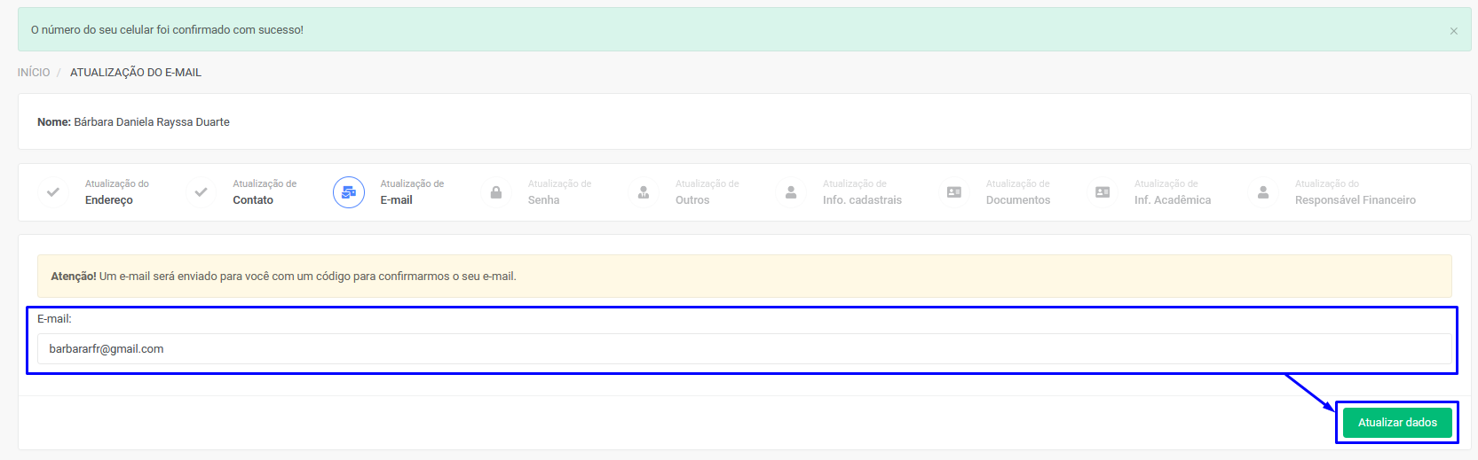The height and width of the screenshot is (460, 1478).
Task: Click the E-mail field label
Action: pos(54,318)
